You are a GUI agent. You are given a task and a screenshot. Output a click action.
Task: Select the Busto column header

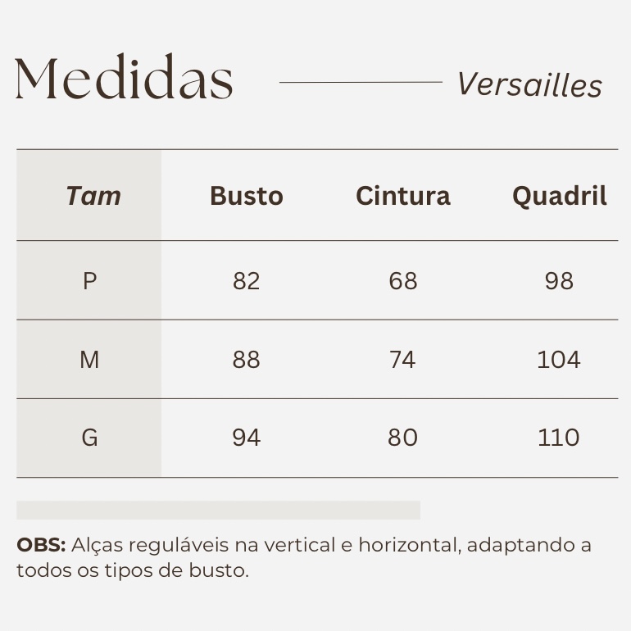247,196
